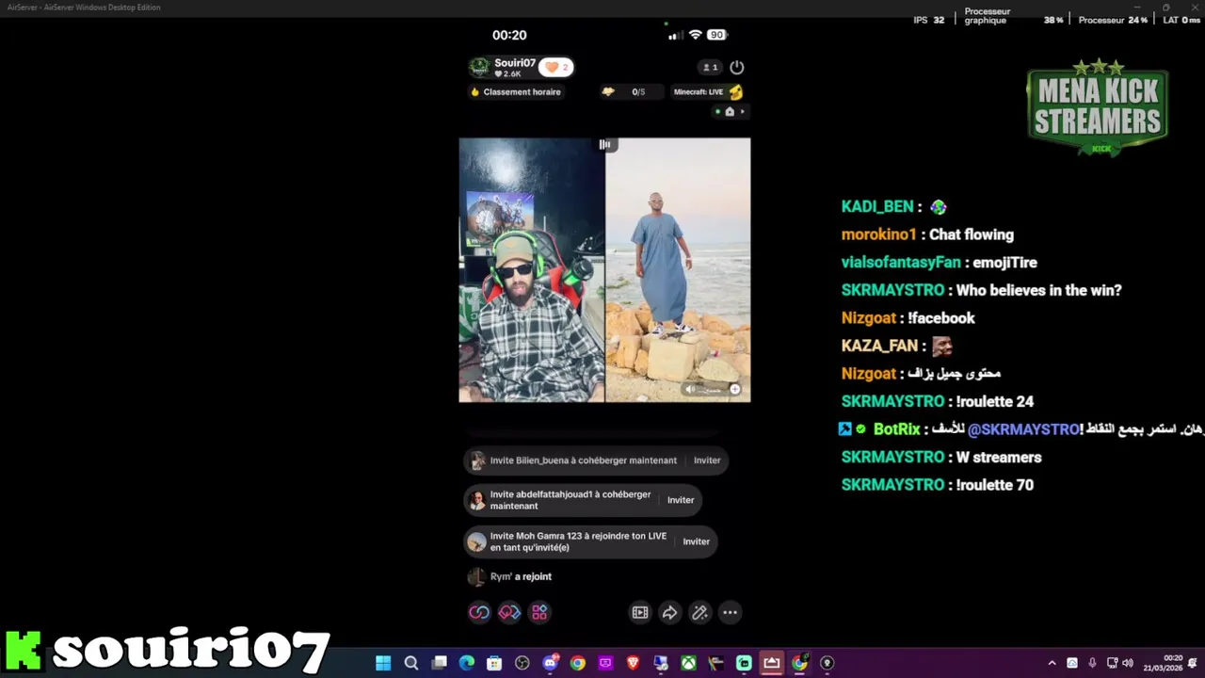This screenshot has width=1205, height=678.
Task: Open the volume tray control
Action: click(1128, 663)
